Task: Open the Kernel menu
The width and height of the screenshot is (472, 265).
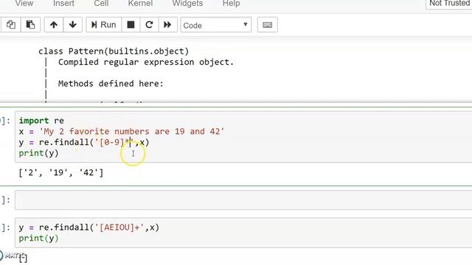Action: coord(140,4)
